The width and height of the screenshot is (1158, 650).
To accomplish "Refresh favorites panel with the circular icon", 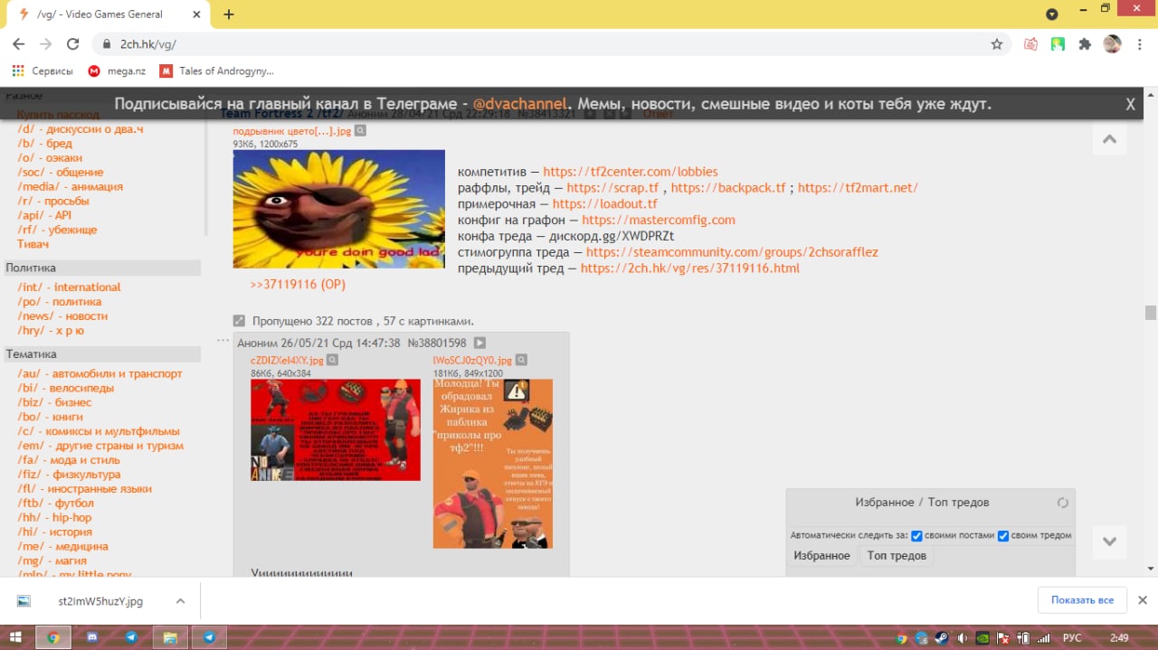I will (1063, 503).
